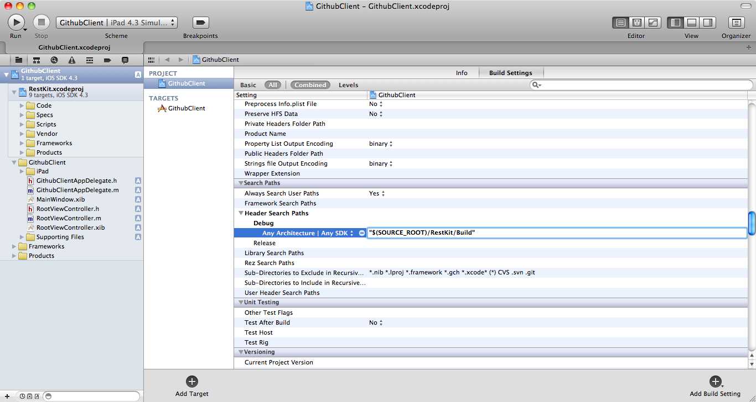Select the User Header Search Paths setting
The image size is (756, 402).
[x=282, y=293]
